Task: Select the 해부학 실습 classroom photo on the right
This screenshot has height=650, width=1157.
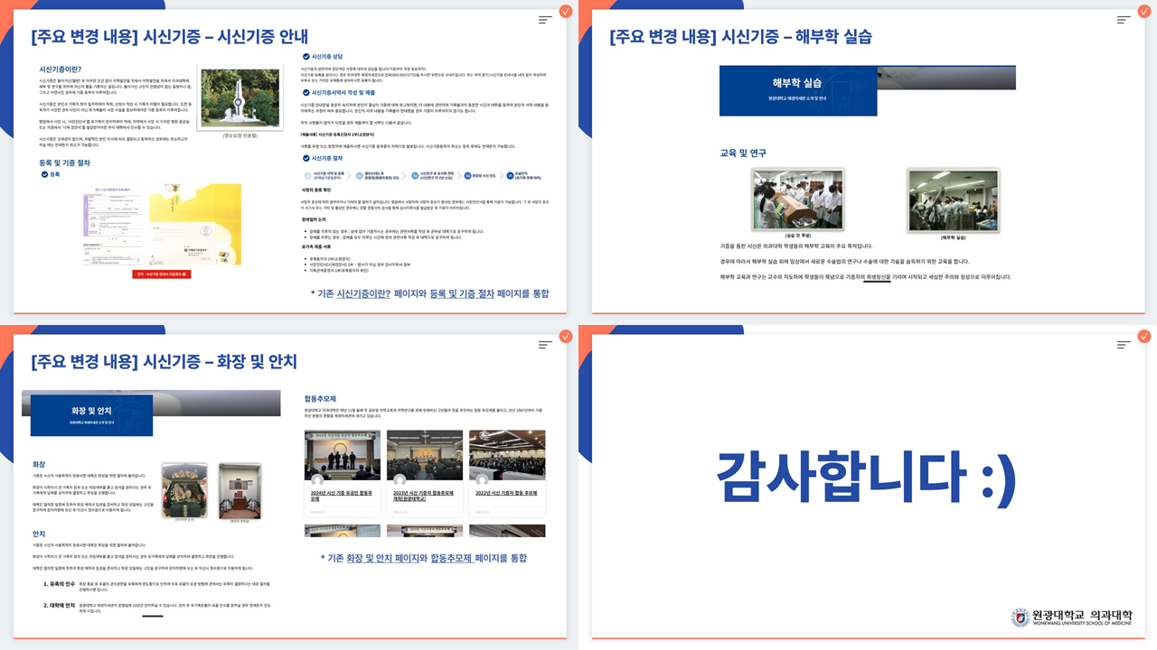Action: click(x=940, y=200)
